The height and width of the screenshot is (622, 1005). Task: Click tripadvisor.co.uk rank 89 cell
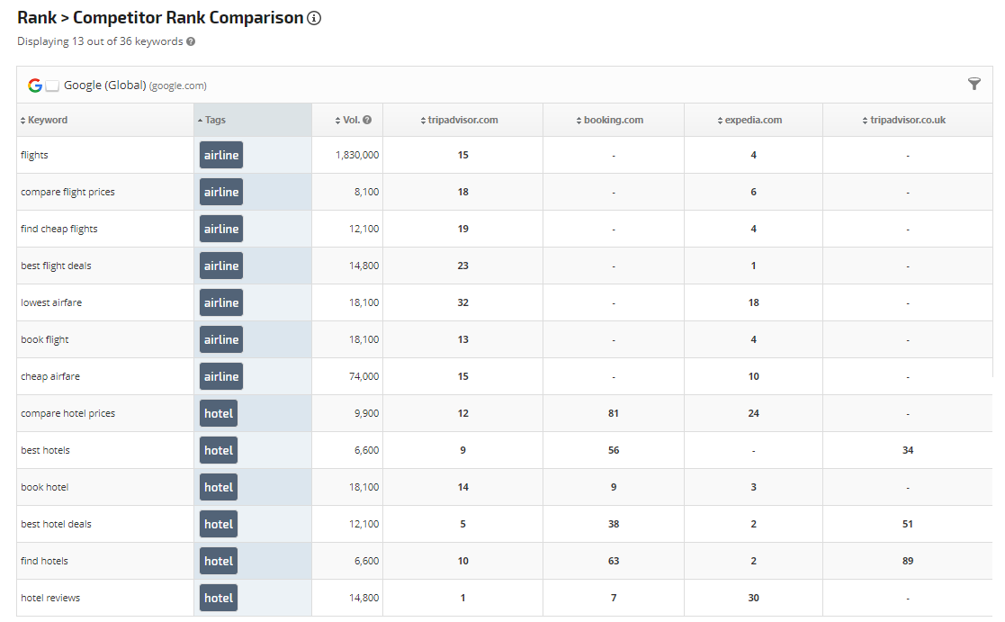coord(908,561)
